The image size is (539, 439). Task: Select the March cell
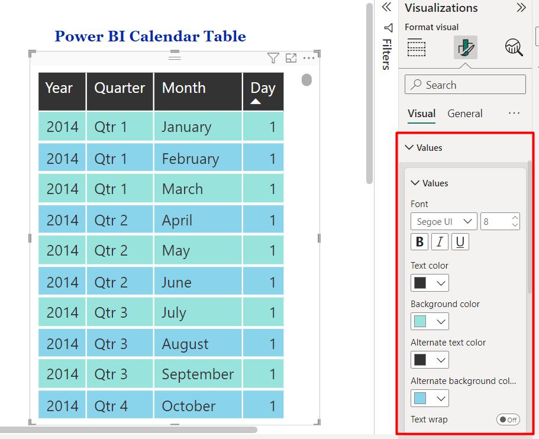198,189
